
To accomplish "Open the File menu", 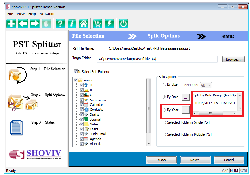I will click(x=10, y=14).
